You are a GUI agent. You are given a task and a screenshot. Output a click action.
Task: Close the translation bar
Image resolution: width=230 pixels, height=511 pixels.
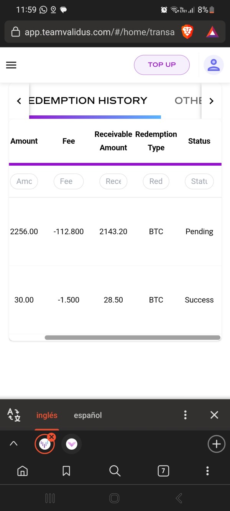[x=214, y=415]
